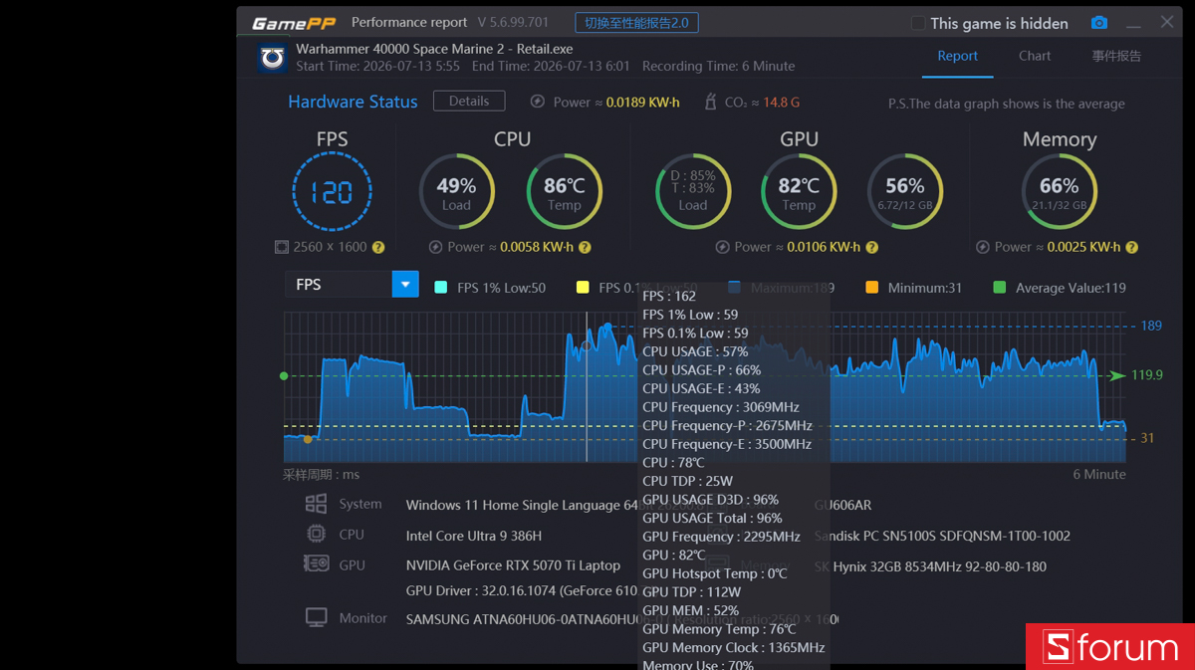
Task: Click the GPU card icon in system info
Action: (316, 563)
